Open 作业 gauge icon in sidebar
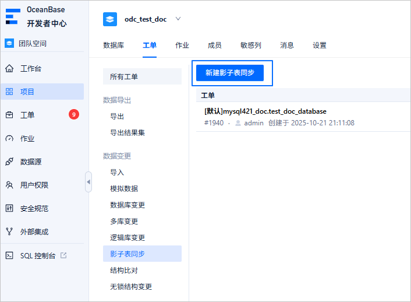 (9, 138)
